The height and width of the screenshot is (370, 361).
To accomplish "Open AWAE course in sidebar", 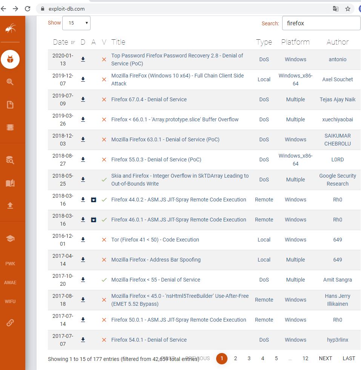I will [10, 282].
